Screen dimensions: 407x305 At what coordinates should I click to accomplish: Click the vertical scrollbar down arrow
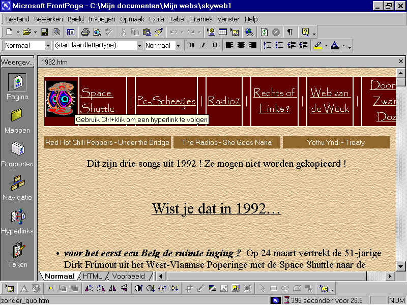pyautogui.click(x=401, y=266)
